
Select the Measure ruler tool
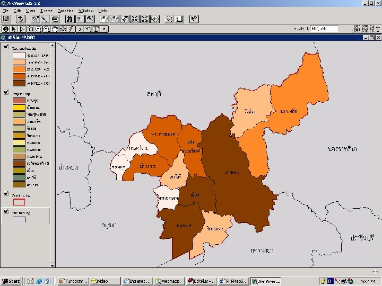pos(63,29)
